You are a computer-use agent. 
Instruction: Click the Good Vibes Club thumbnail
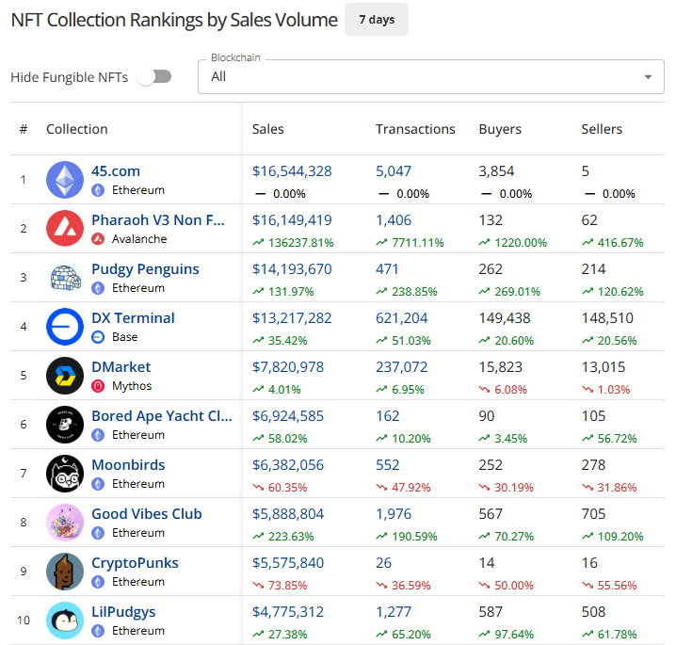pyautogui.click(x=65, y=523)
